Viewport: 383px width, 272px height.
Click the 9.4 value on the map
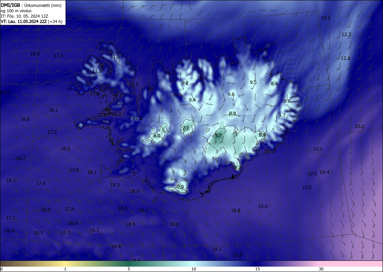(192, 100)
